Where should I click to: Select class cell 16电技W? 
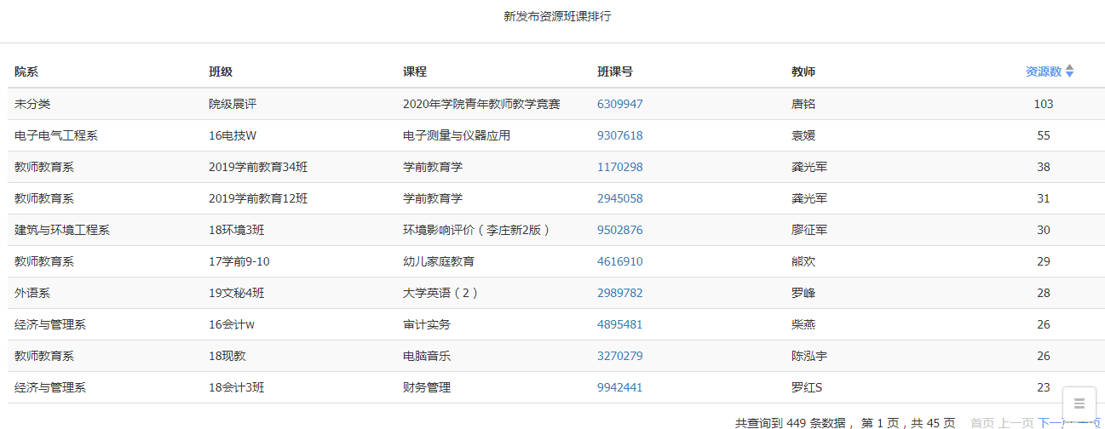point(233,135)
